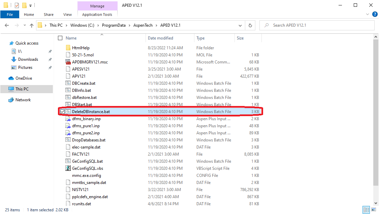This screenshot has width=379, height=214.
Task: Select the APESV121 file icon
Action: [x=68, y=69]
